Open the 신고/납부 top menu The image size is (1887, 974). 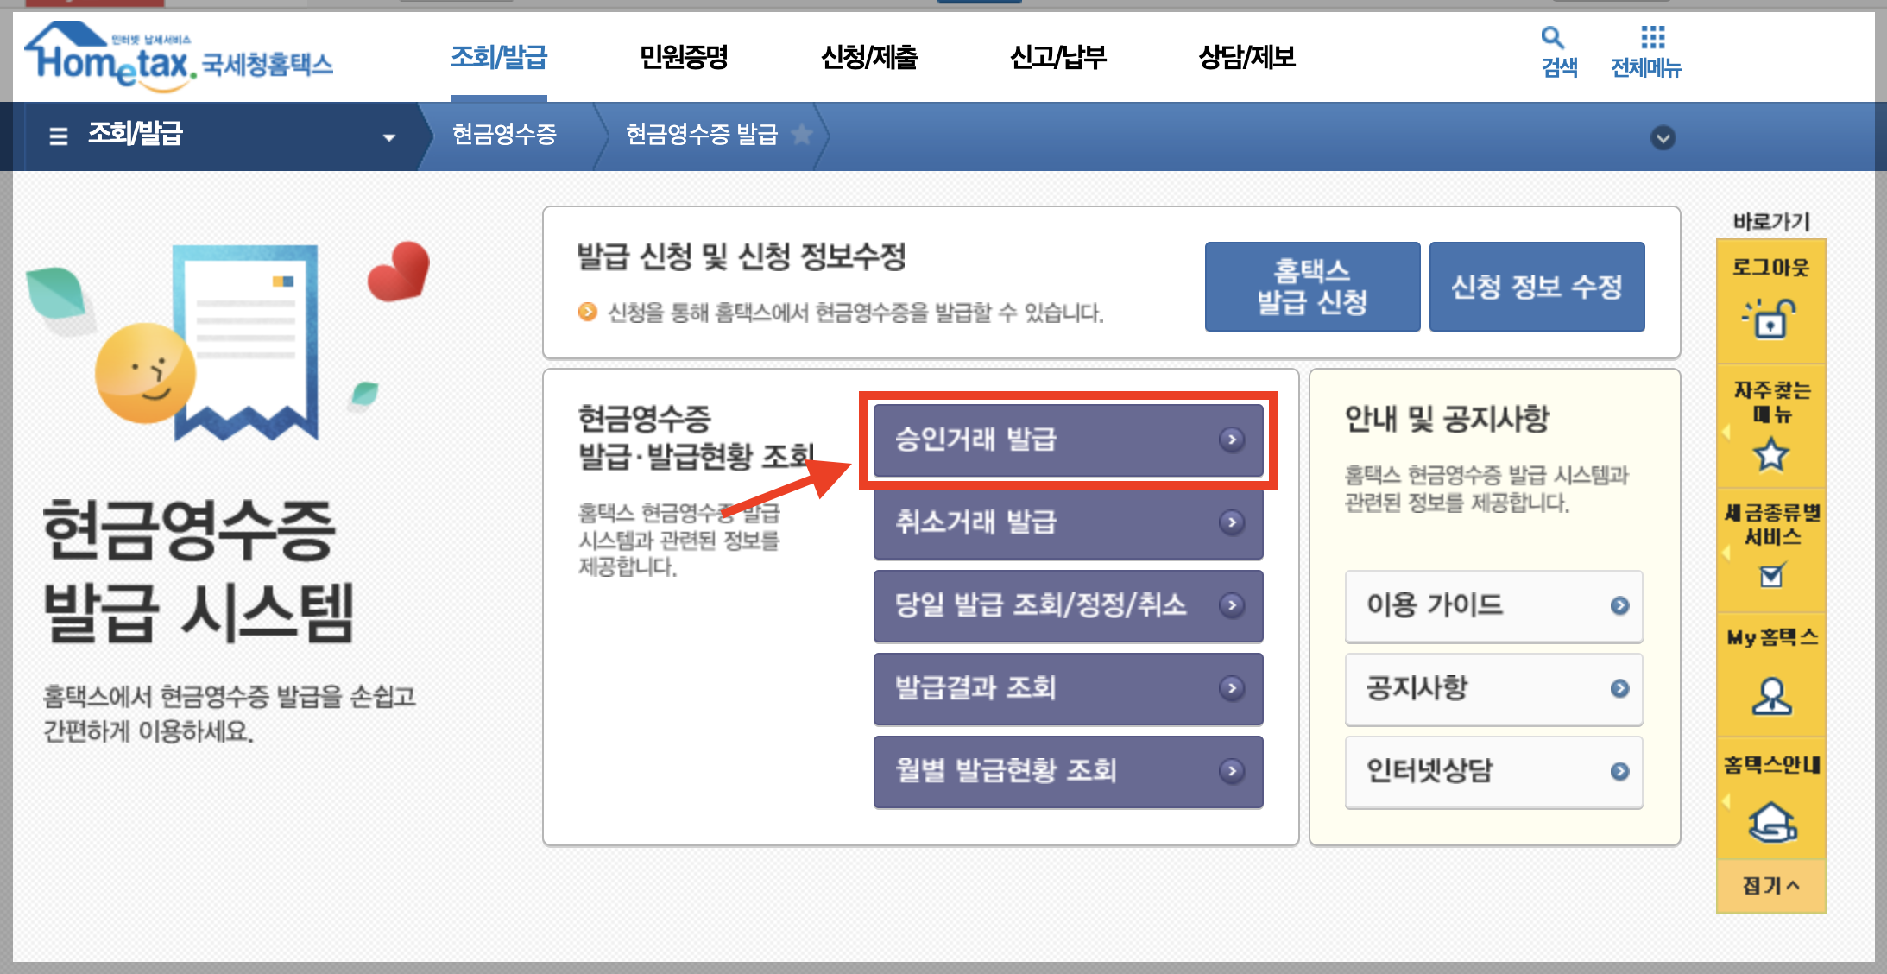coord(1057,58)
